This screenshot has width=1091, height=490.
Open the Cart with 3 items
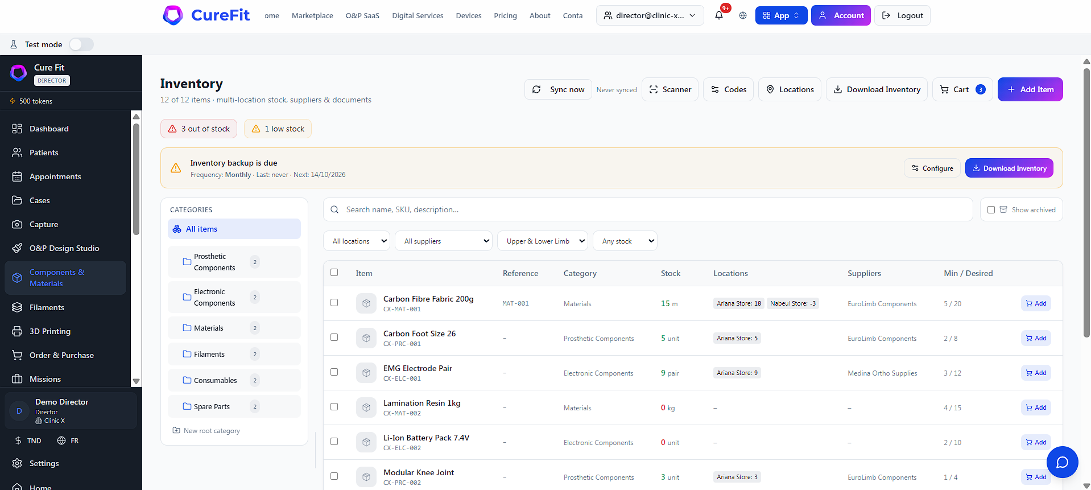pos(962,89)
